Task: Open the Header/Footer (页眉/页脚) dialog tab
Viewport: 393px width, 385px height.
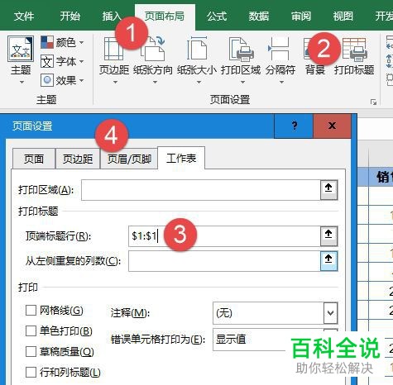Action: point(129,159)
